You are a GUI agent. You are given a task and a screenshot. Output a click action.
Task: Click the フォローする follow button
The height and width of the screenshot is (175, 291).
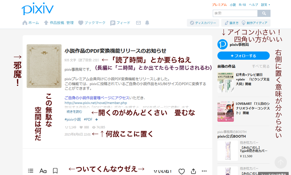coord(243,56)
